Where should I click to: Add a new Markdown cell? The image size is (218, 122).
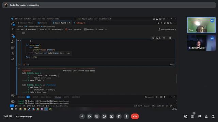(x=31, y=29)
